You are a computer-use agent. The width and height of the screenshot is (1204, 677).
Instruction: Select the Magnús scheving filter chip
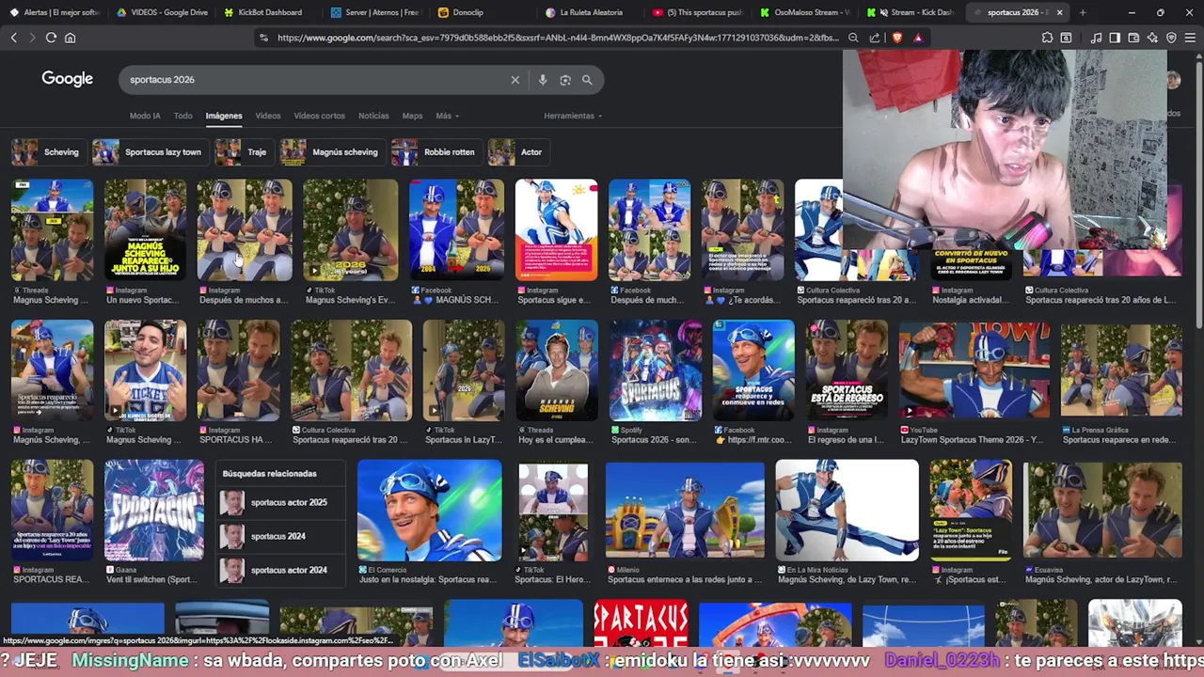click(331, 151)
